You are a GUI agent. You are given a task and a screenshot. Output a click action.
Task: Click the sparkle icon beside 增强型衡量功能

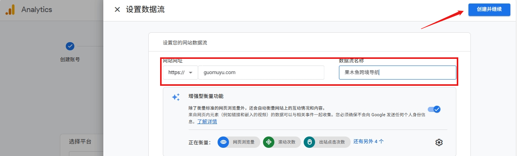[176, 97]
